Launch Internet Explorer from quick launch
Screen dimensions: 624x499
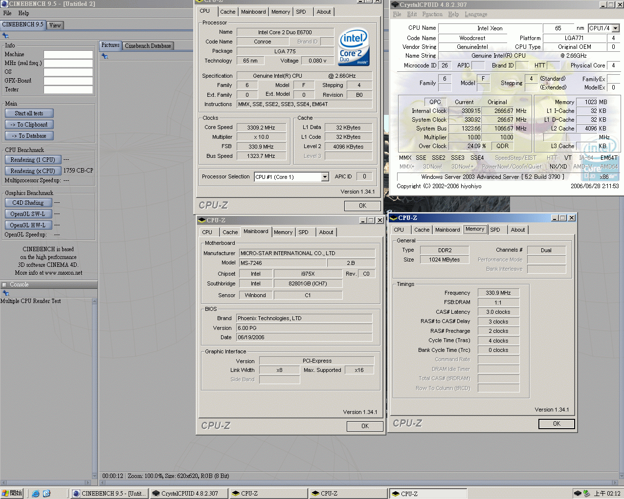(36, 494)
